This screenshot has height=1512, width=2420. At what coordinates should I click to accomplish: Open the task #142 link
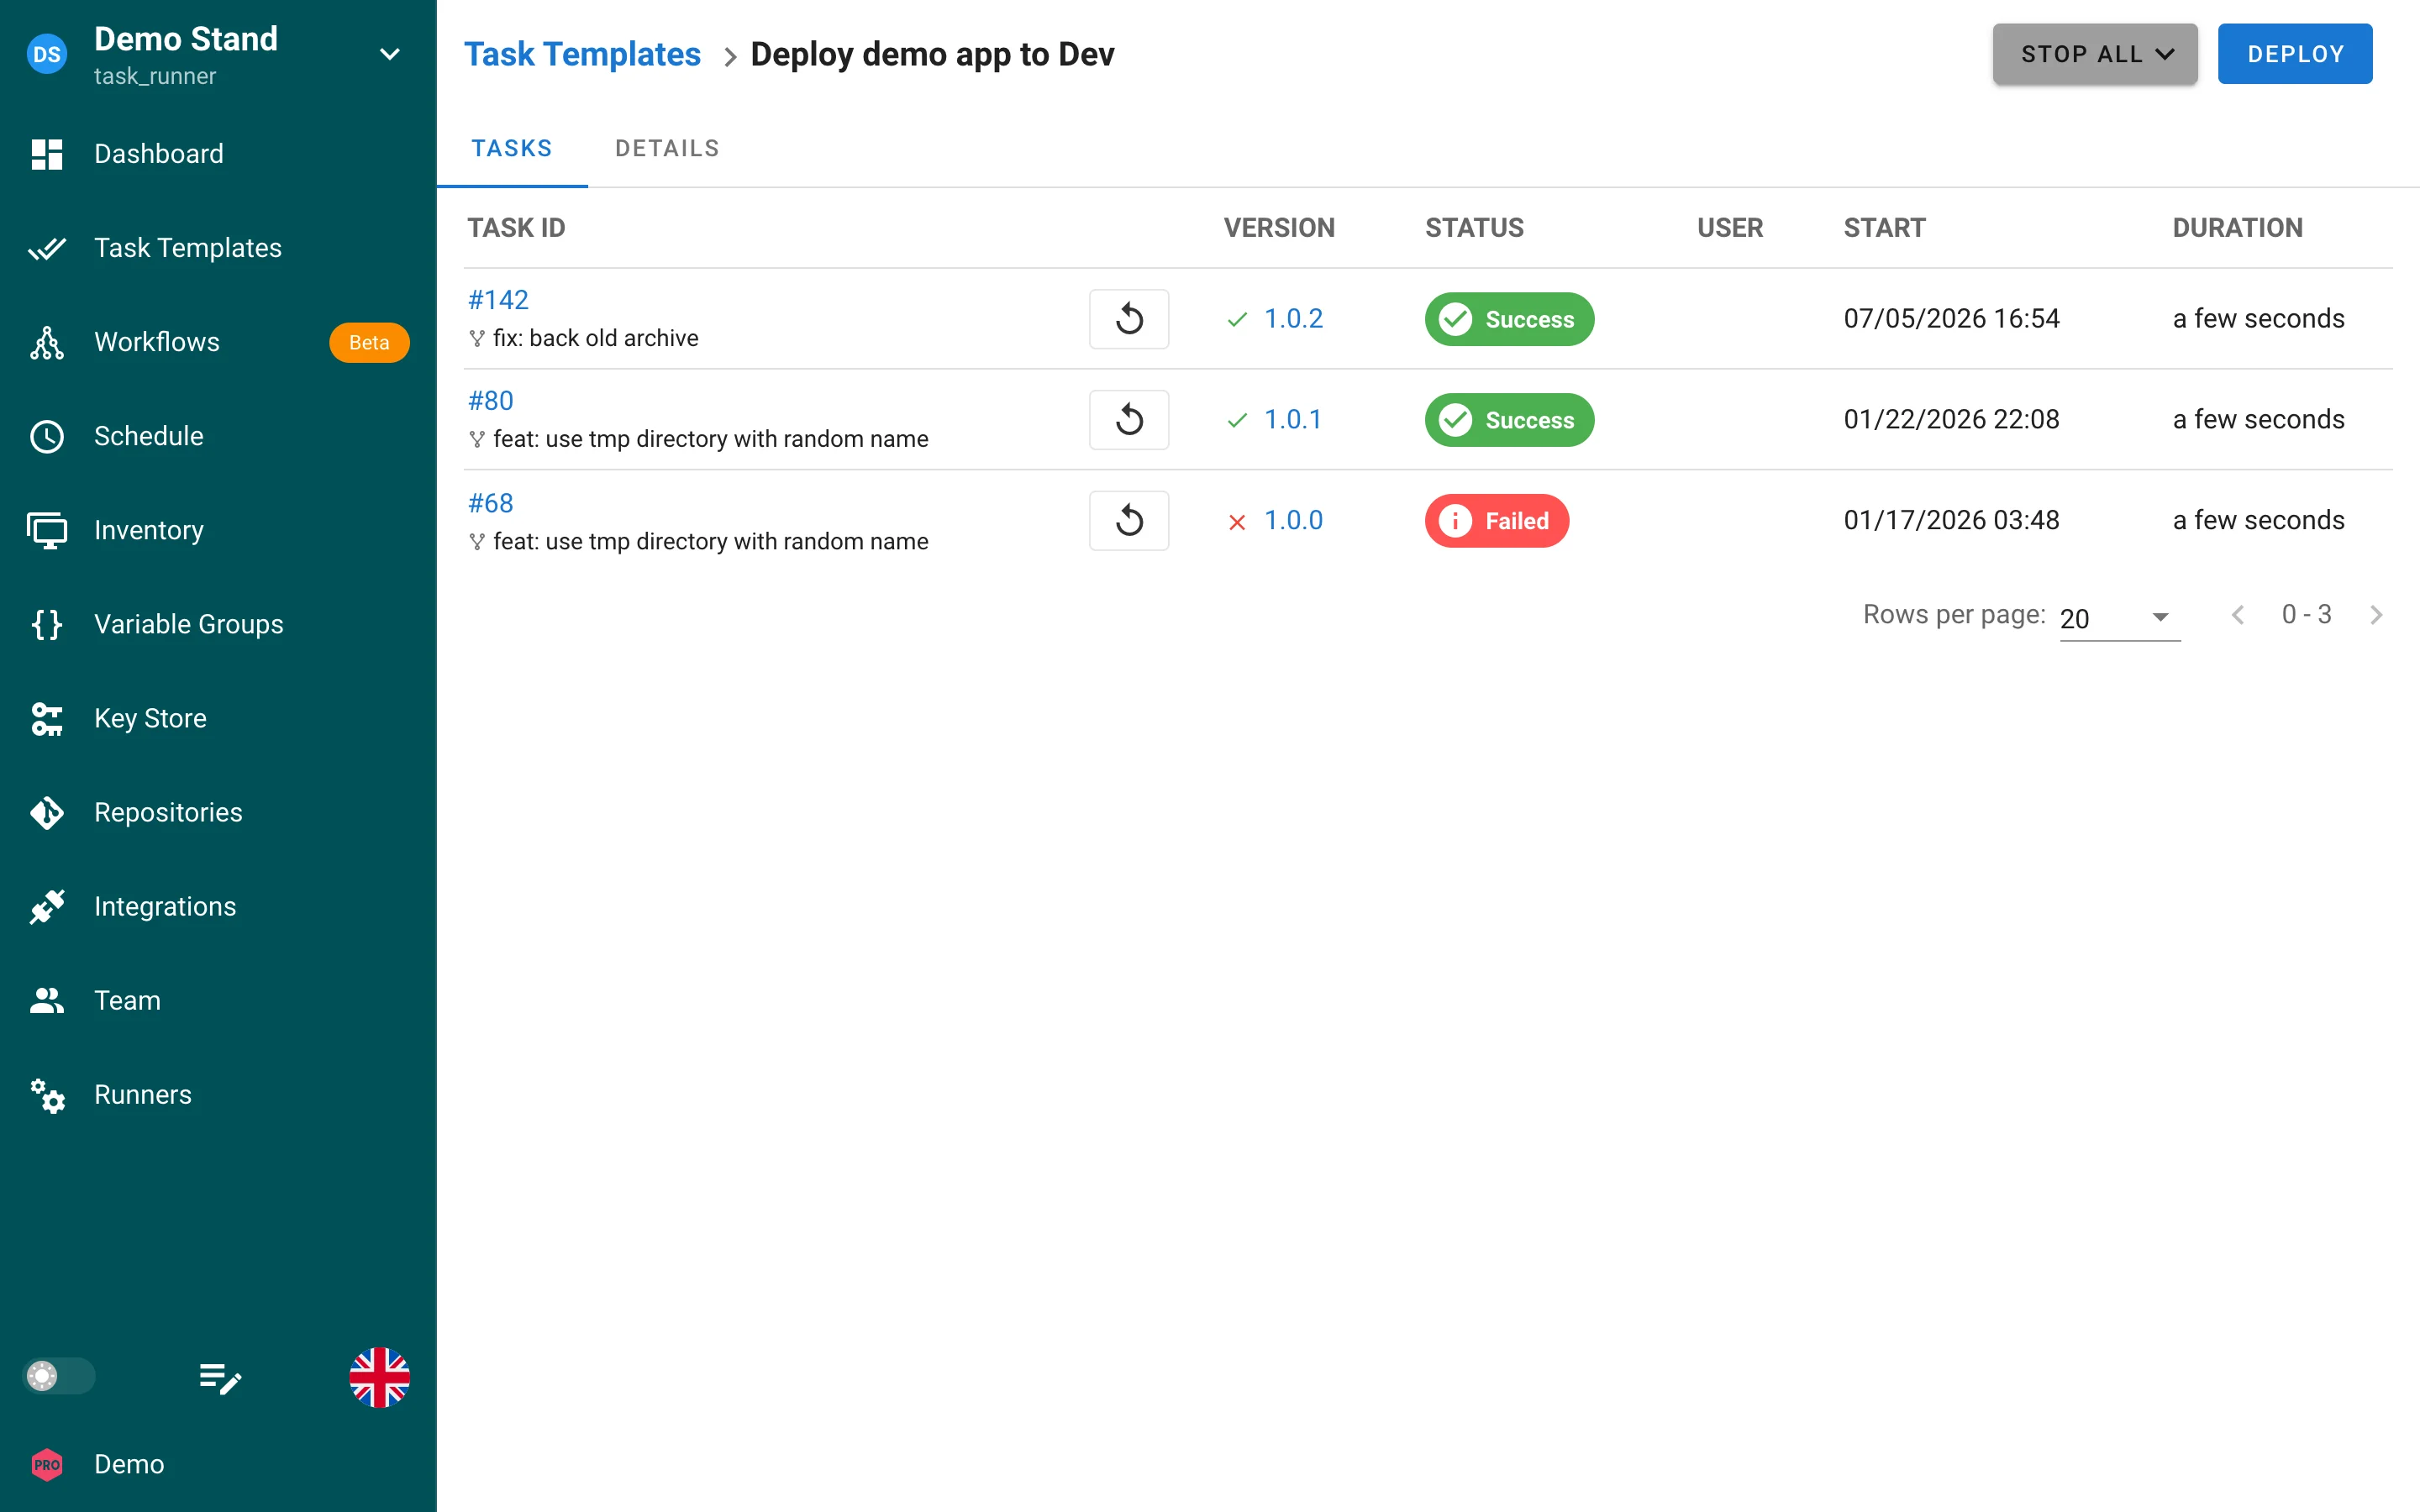pos(498,300)
